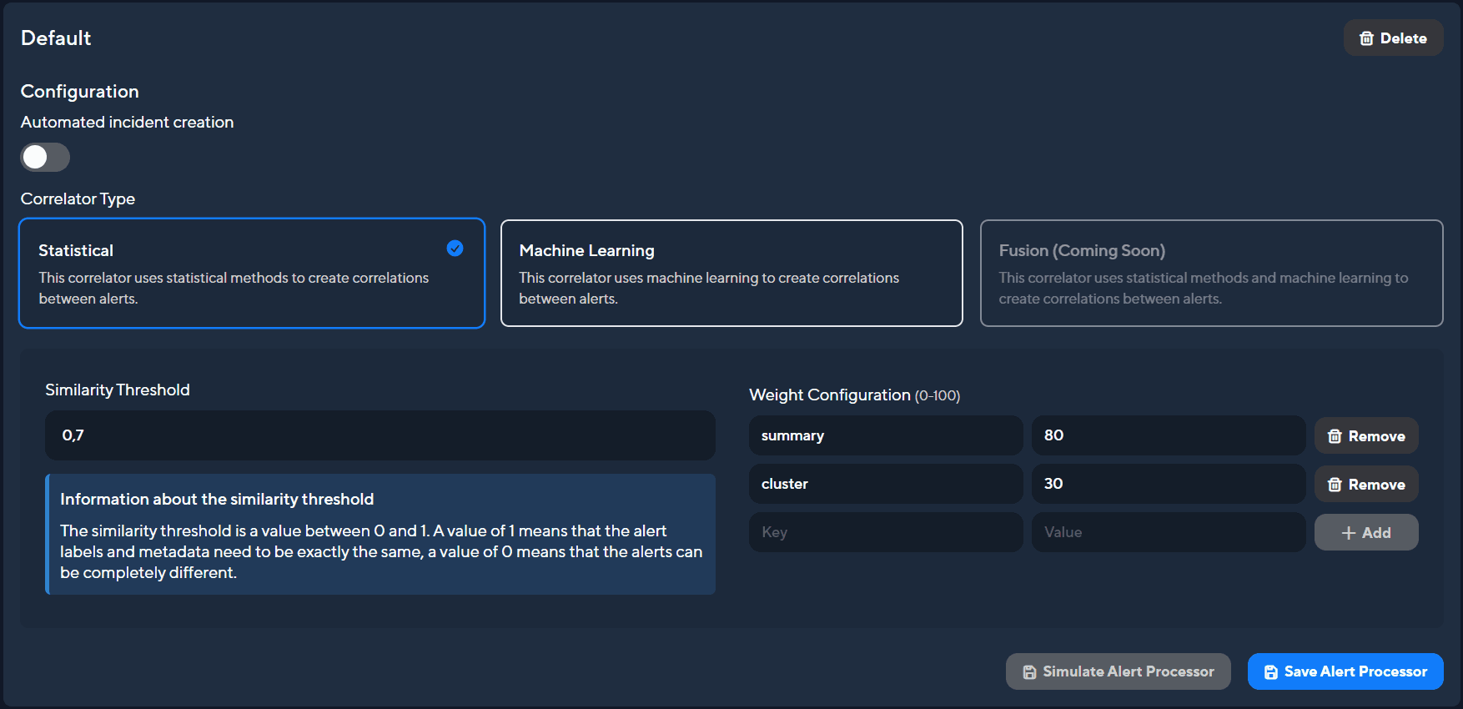Click the Save Alert Processor disk icon
1463x709 pixels.
click(1270, 672)
